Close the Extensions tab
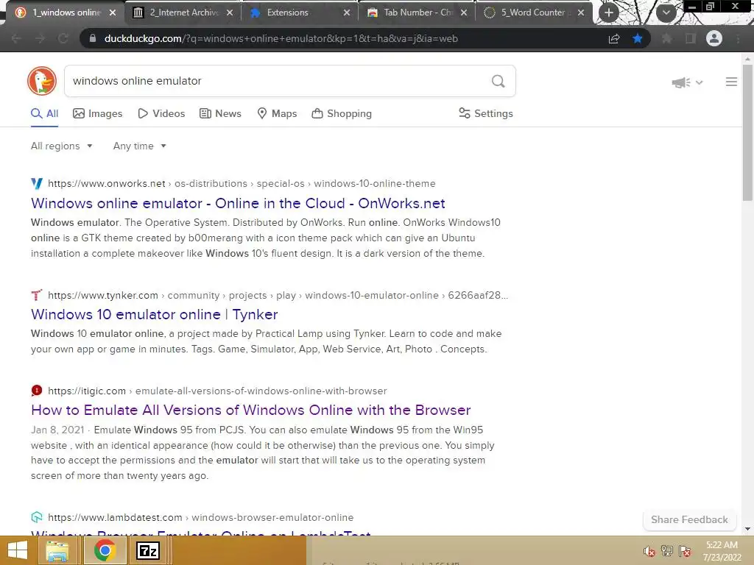Image resolution: width=754 pixels, height=565 pixels. tap(346, 13)
